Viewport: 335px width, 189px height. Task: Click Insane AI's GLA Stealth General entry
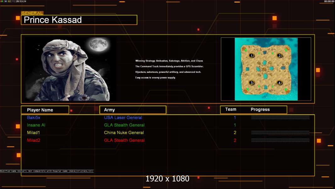124,125
